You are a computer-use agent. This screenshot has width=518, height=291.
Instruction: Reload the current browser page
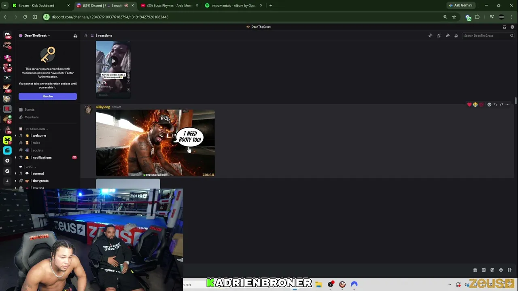25,17
